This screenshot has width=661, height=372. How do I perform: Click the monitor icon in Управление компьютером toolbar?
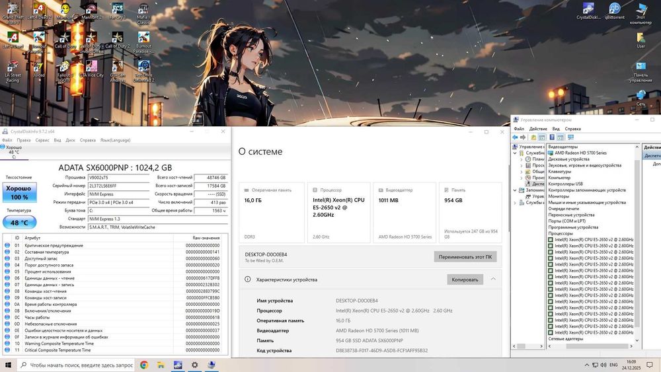tap(571, 137)
